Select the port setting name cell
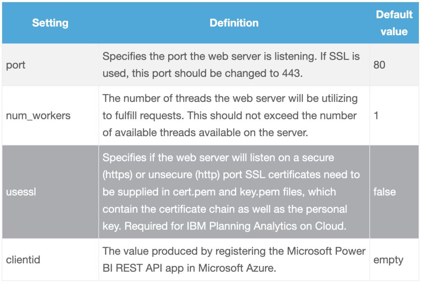The width and height of the screenshot is (421, 283). coord(16,65)
